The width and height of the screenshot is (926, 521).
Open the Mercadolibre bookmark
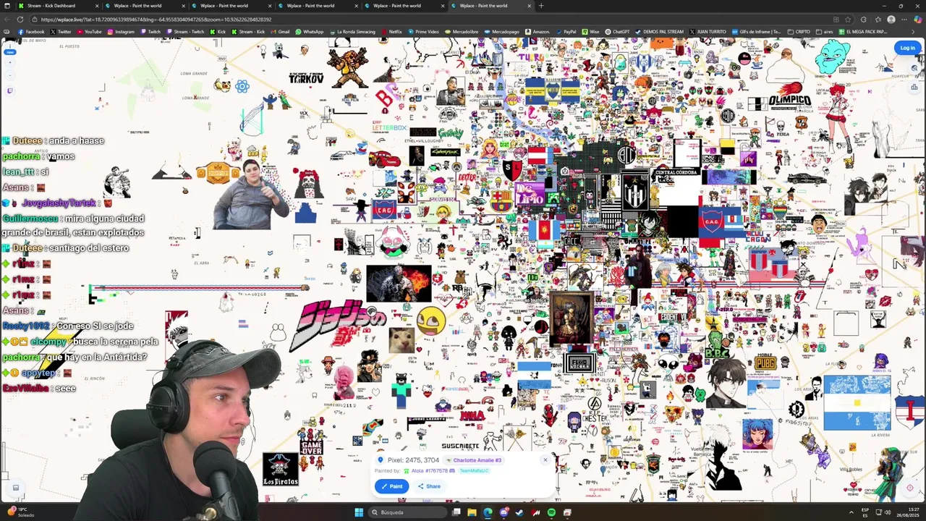click(461, 32)
